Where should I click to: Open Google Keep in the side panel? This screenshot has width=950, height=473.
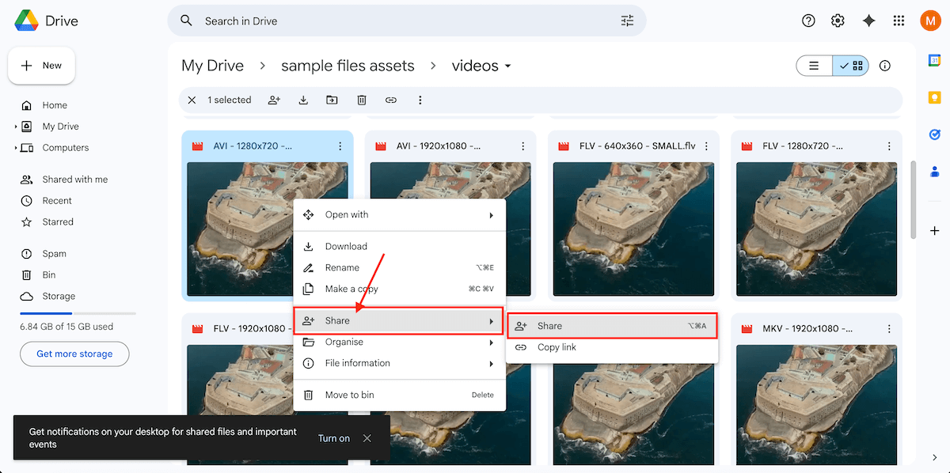click(934, 97)
